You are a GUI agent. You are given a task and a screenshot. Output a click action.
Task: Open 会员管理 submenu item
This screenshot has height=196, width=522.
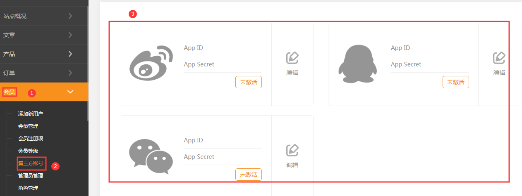pos(28,126)
